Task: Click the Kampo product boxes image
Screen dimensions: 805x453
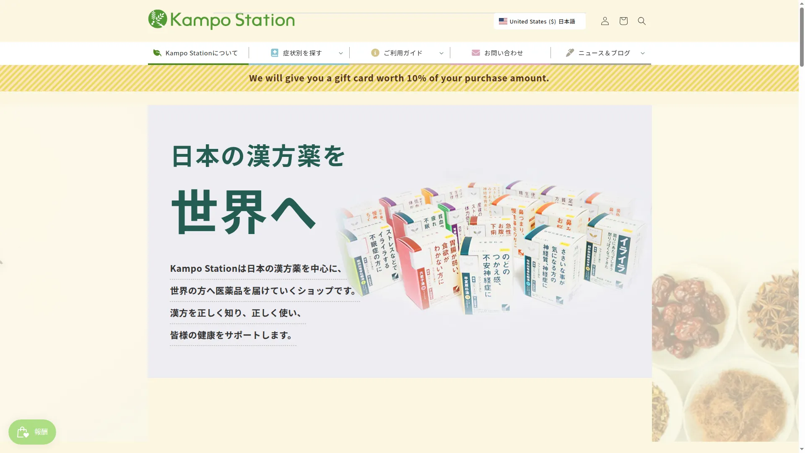Action: [x=493, y=247]
